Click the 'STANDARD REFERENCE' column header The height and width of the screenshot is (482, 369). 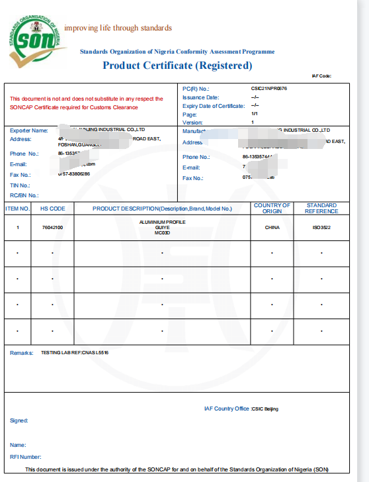321,209
